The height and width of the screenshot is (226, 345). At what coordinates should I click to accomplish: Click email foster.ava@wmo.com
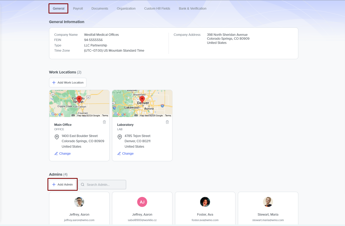205,220
